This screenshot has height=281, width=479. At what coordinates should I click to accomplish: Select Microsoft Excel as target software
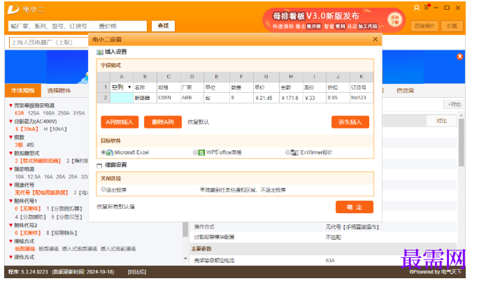(103, 152)
